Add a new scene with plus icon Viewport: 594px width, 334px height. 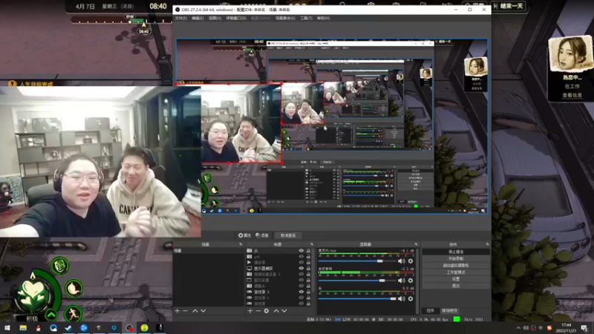[177, 310]
